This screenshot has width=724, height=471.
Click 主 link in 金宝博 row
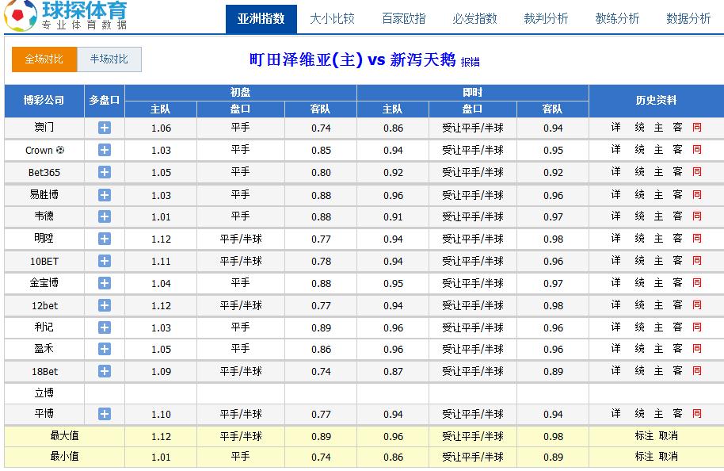[658, 282]
